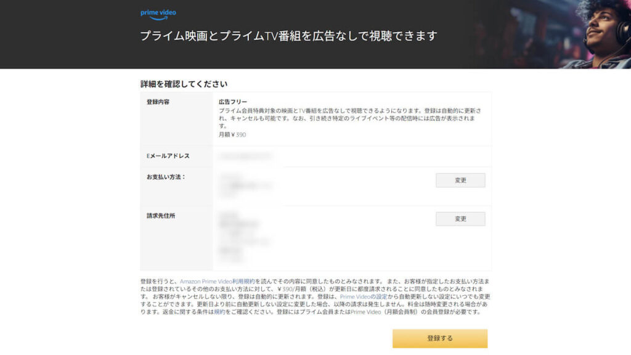This screenshot has width=631, height=355.
Task: Open the 規約 refund conditions link
Action: (x=219, y=312)
